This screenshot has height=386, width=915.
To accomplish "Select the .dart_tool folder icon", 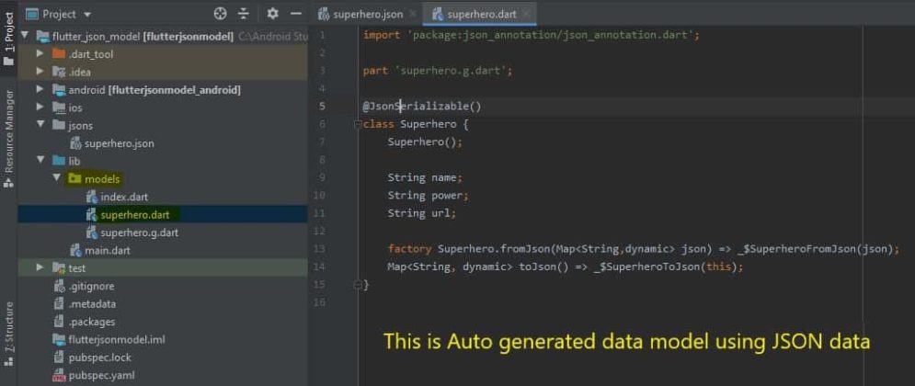I will pyautogui.click(x=58, y=54).
